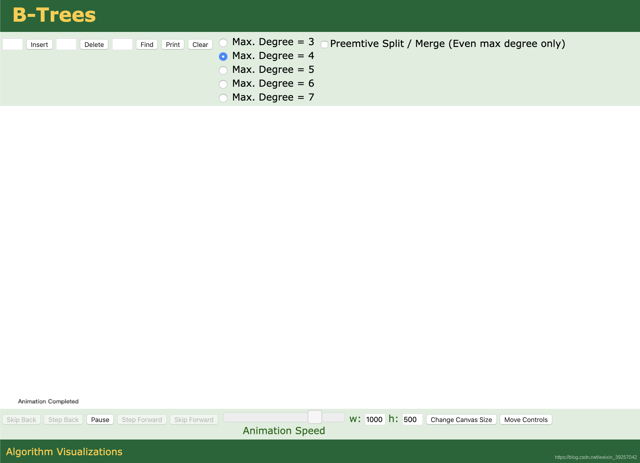Click the canvas width field
The height and width of the screenshot is (463, 640).
click(375, 419)
